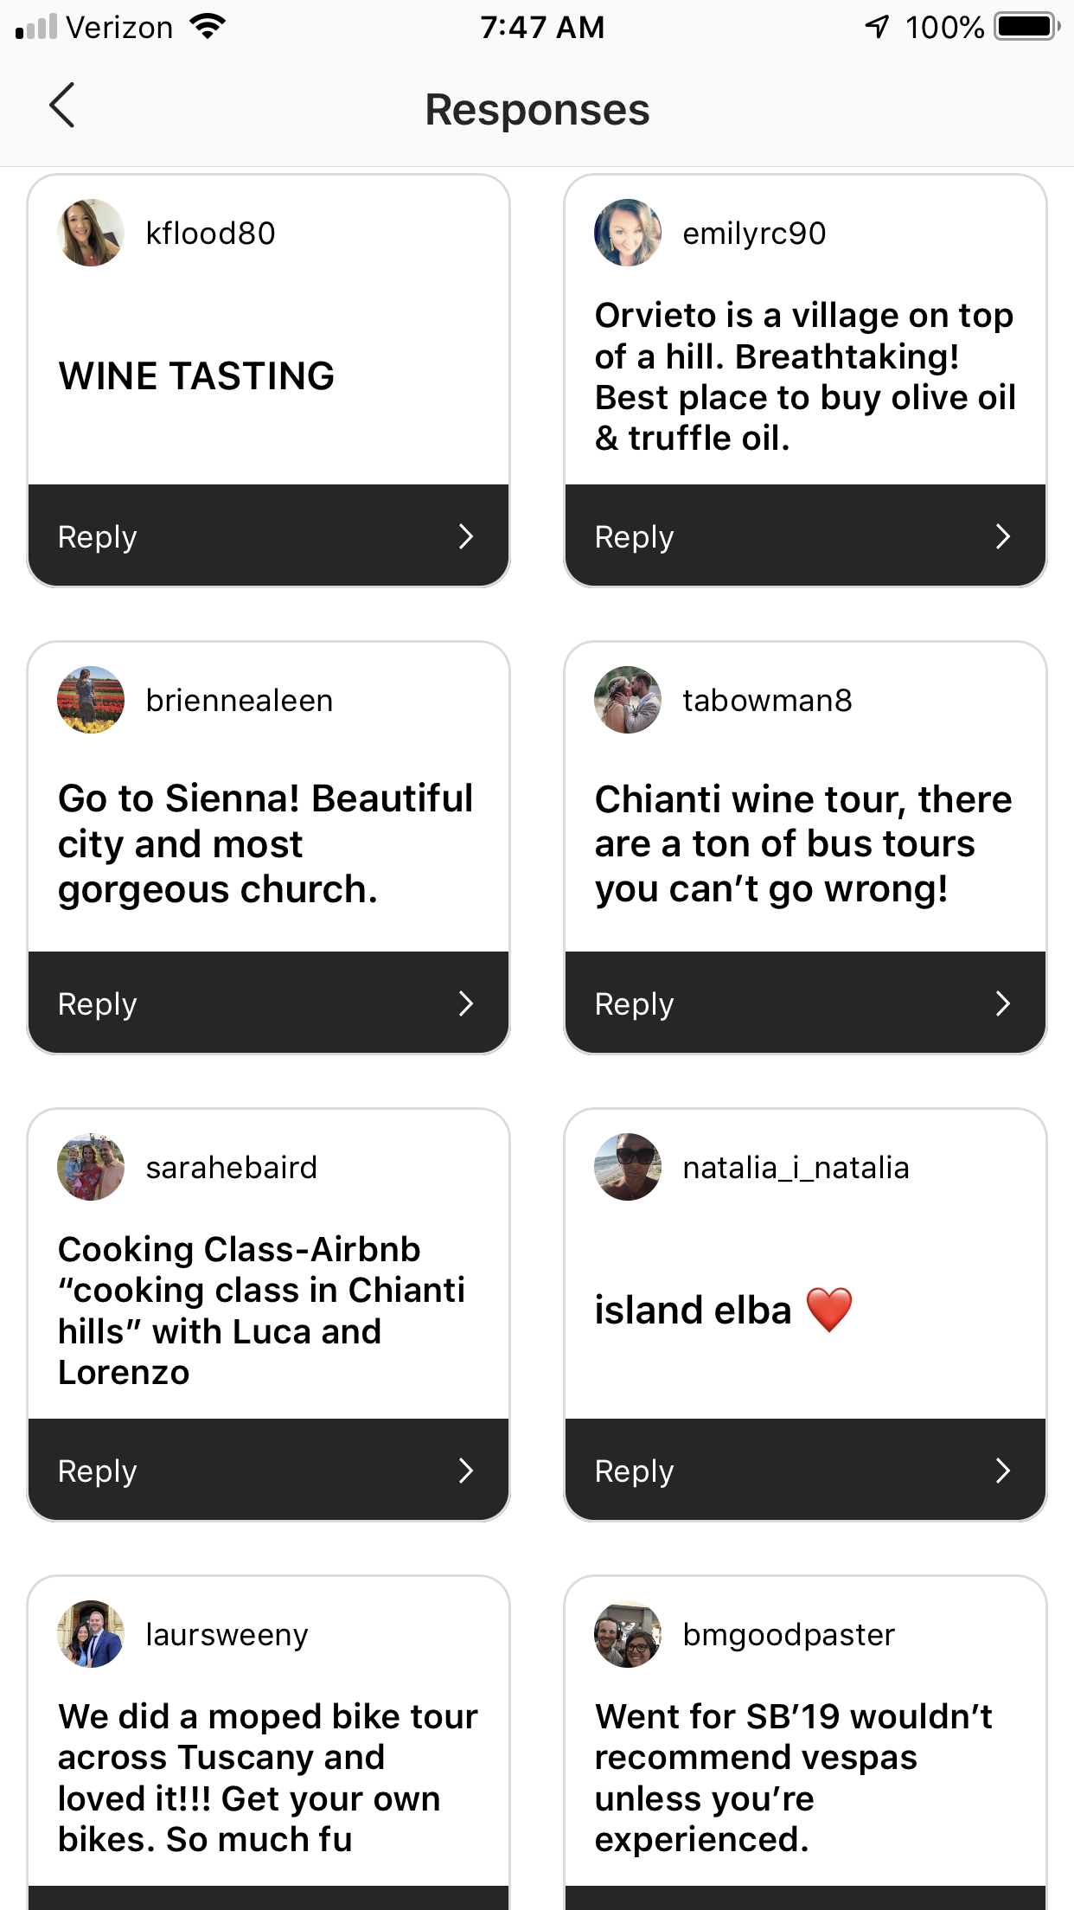Tap the battery indicator in status bar

coord(1026,27)
